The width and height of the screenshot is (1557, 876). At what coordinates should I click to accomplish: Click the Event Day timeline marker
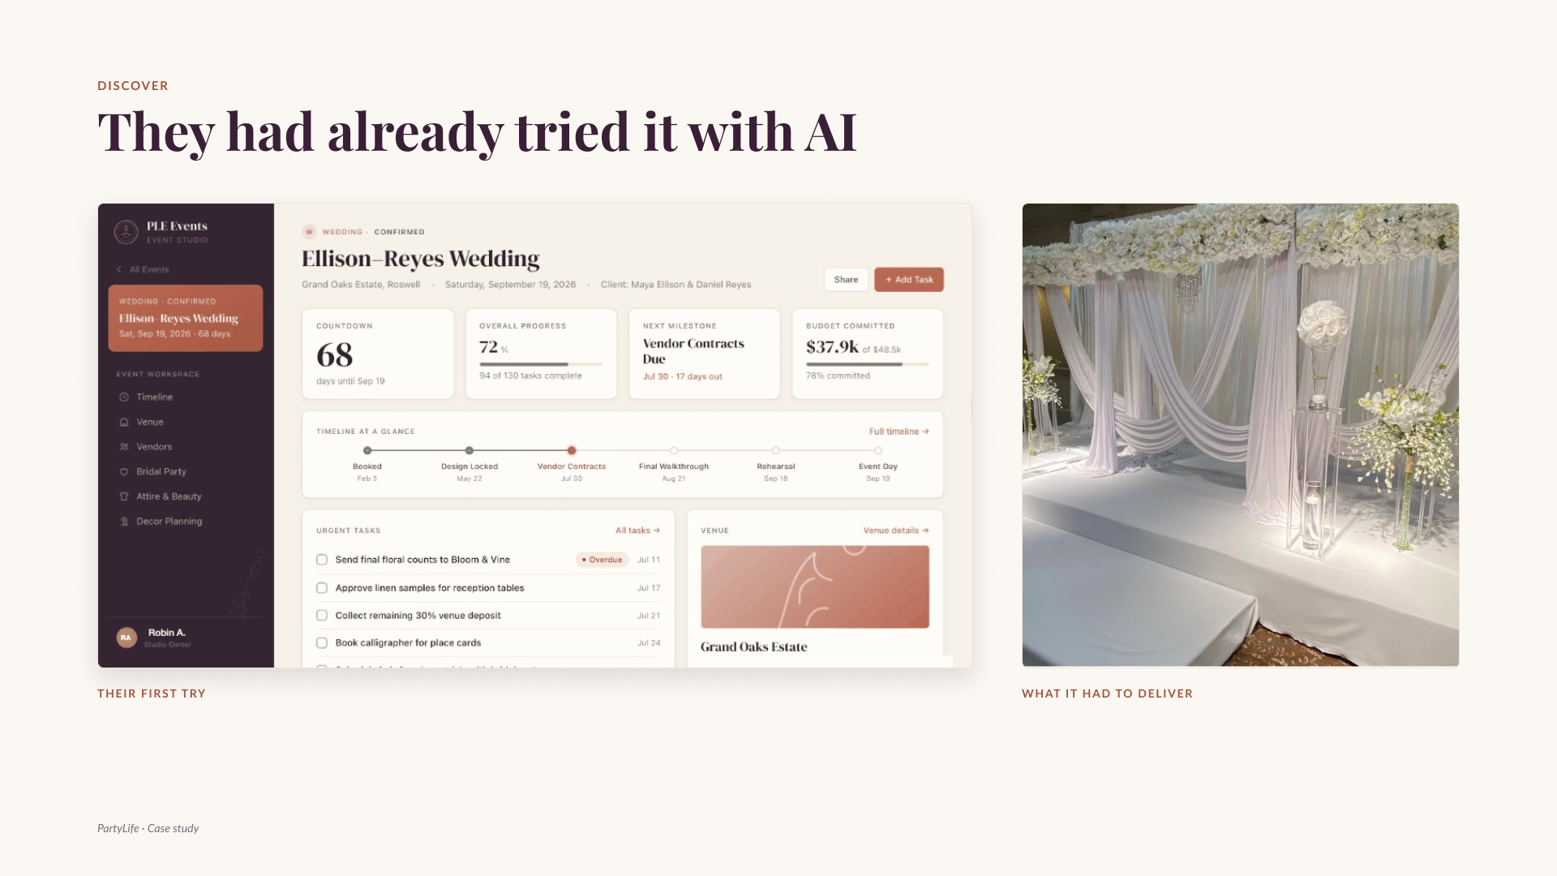[x=878, y=450]
